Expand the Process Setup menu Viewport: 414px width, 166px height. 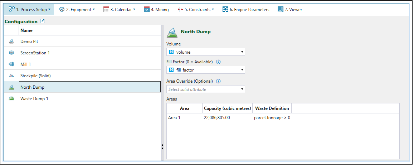click(x=29, y=10)
